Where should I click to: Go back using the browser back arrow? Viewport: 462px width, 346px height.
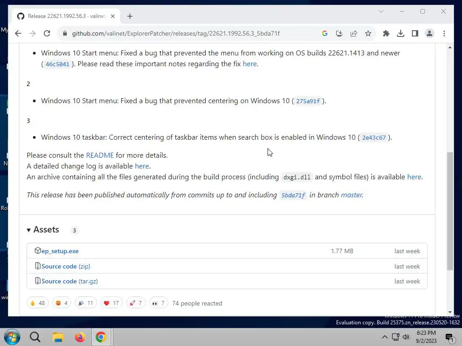18,33
